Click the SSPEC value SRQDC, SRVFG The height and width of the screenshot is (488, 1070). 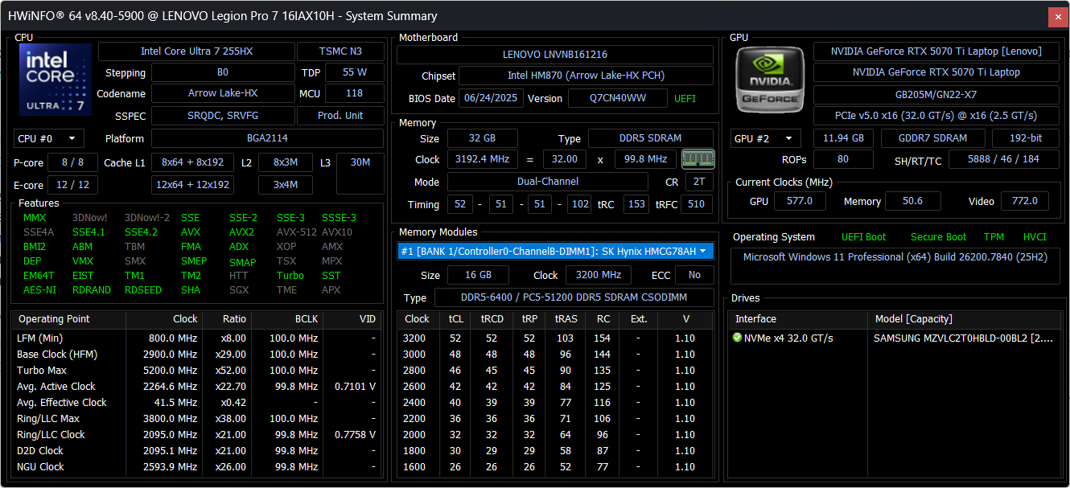click(x=223, y=115)
